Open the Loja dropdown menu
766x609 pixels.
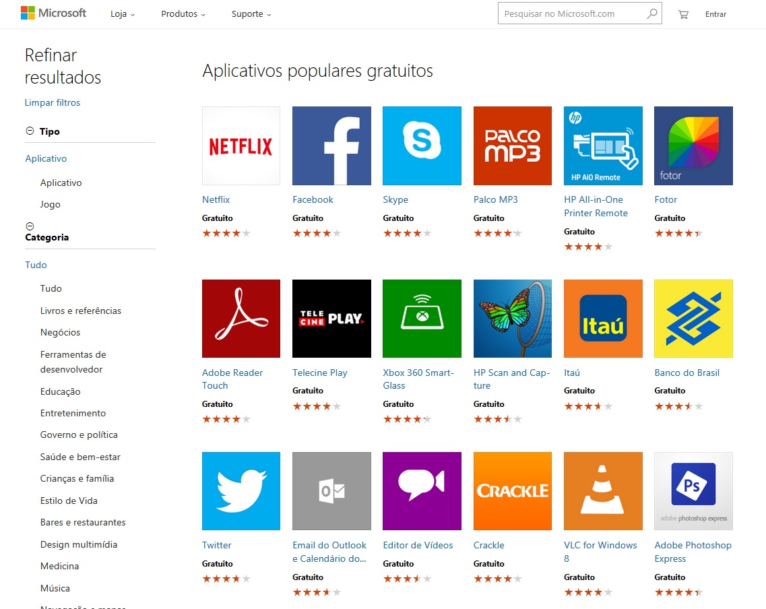[123, 14]
